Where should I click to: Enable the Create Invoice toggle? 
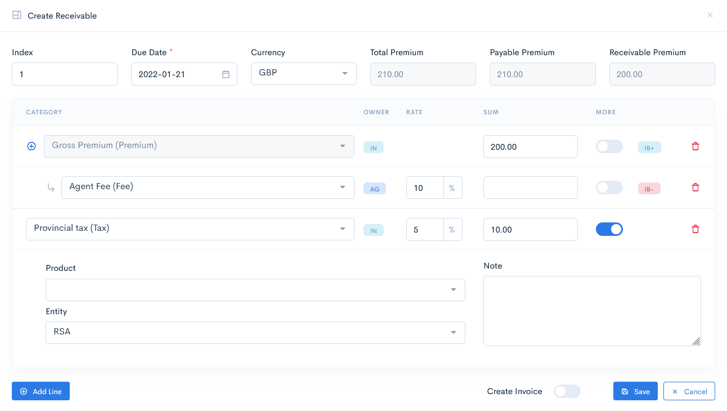(x=567, y=391)
